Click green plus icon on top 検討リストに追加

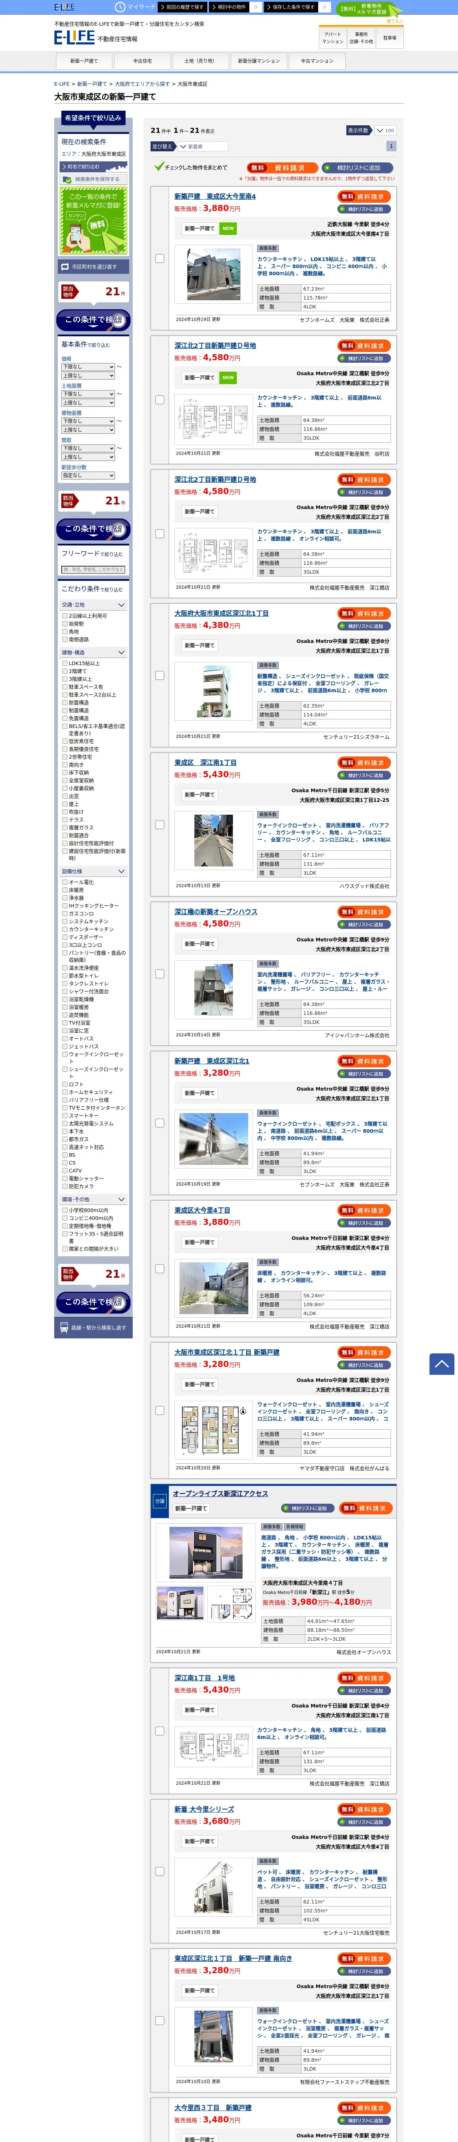(x=328, y=167)
